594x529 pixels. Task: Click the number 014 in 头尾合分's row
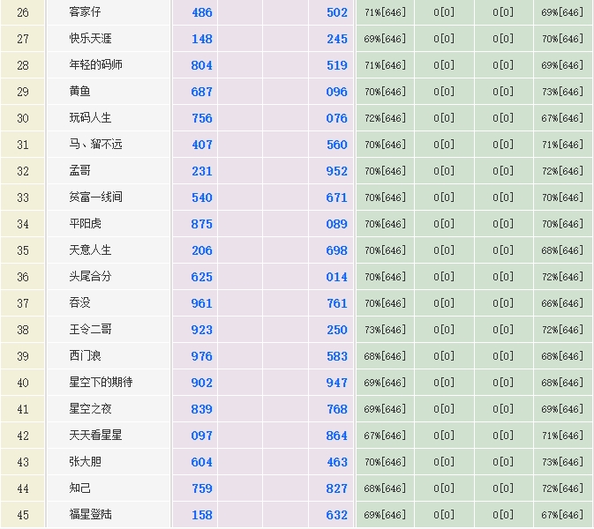point(336,277)
